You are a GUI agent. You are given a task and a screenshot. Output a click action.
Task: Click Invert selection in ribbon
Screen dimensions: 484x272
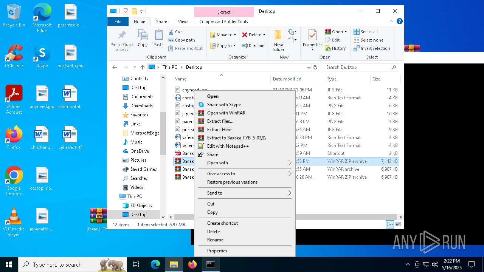click(x=372, y=48)
